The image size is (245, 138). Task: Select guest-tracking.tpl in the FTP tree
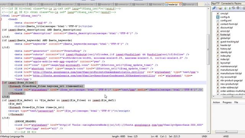coord(230,42)
